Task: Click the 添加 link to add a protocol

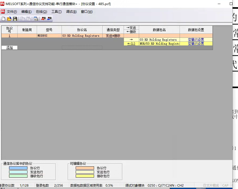Action: click(x=10, y=48)
